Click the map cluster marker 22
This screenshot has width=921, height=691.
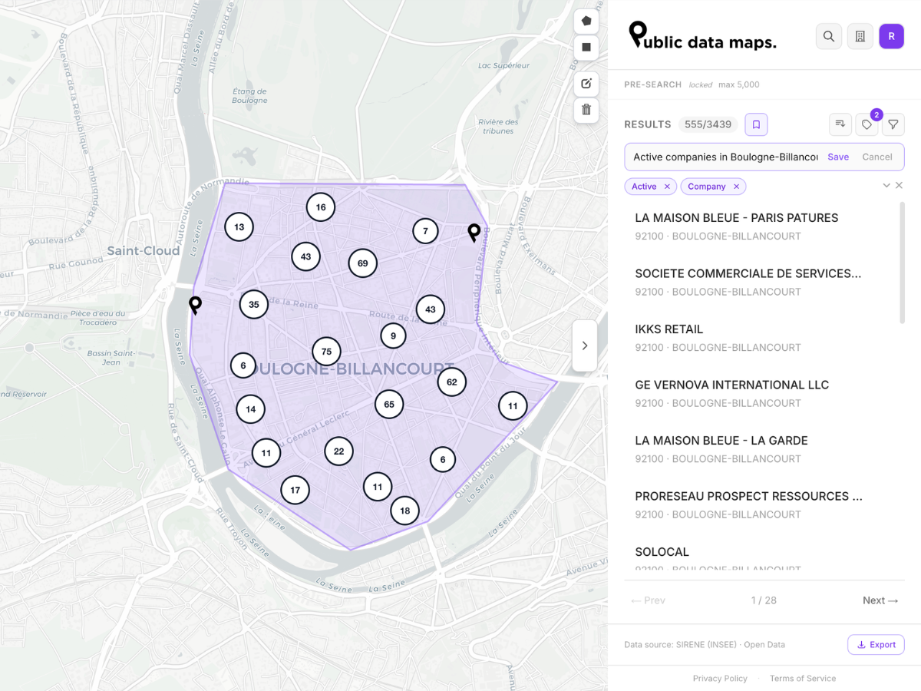pyautogui.click(x=338, y=452)
